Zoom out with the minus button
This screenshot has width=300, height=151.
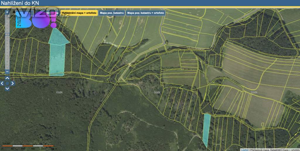[x=7, y=72]
